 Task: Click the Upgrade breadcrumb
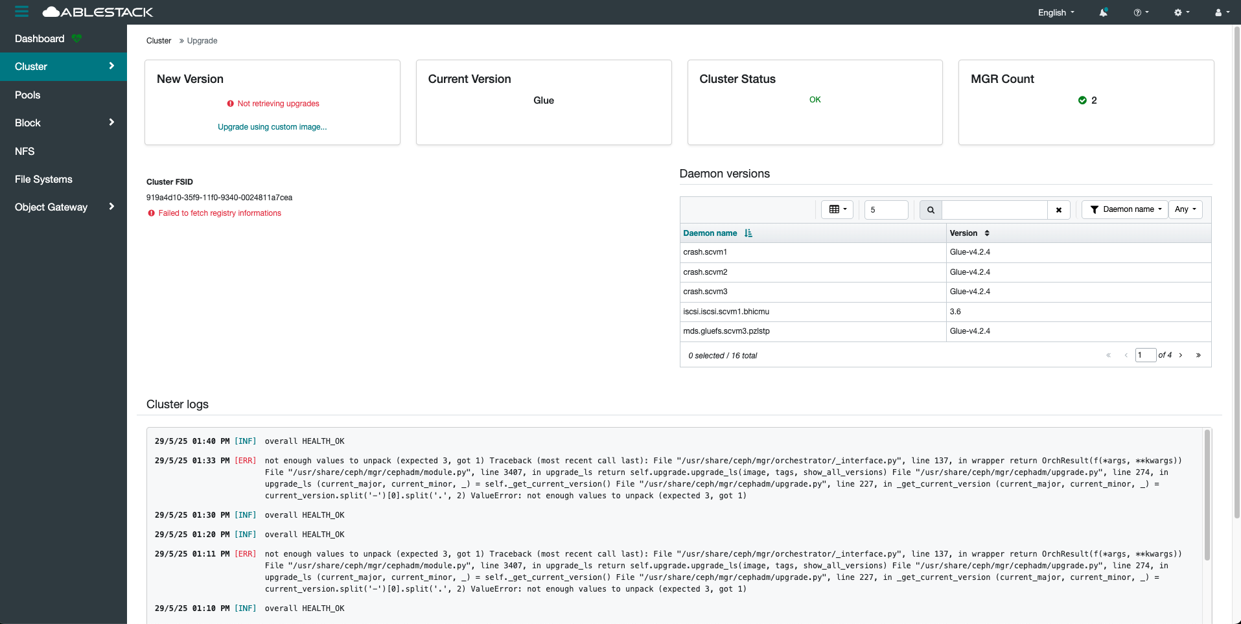pos(202,41)
